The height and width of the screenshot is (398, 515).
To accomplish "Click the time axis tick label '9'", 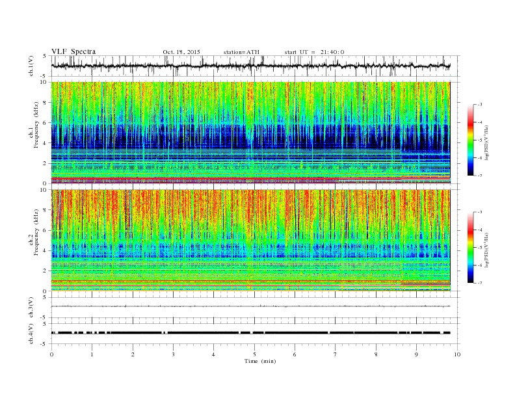I will [x=417, y=354].
